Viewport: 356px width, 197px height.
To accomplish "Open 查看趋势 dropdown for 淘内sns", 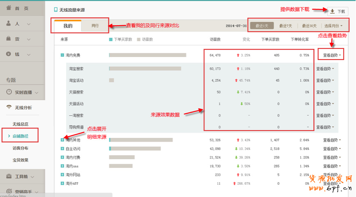I will tap(332, 166).
